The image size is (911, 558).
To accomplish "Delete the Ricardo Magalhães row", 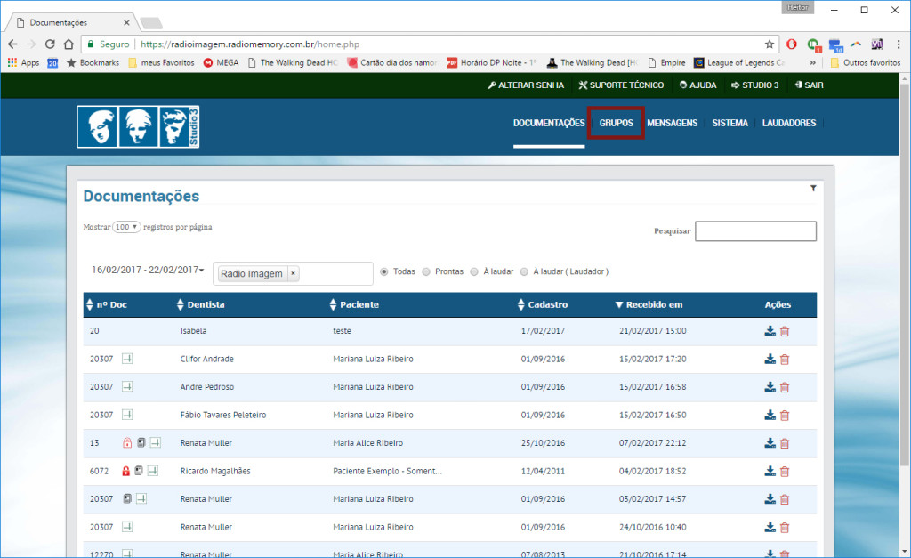I will point(785,472).
